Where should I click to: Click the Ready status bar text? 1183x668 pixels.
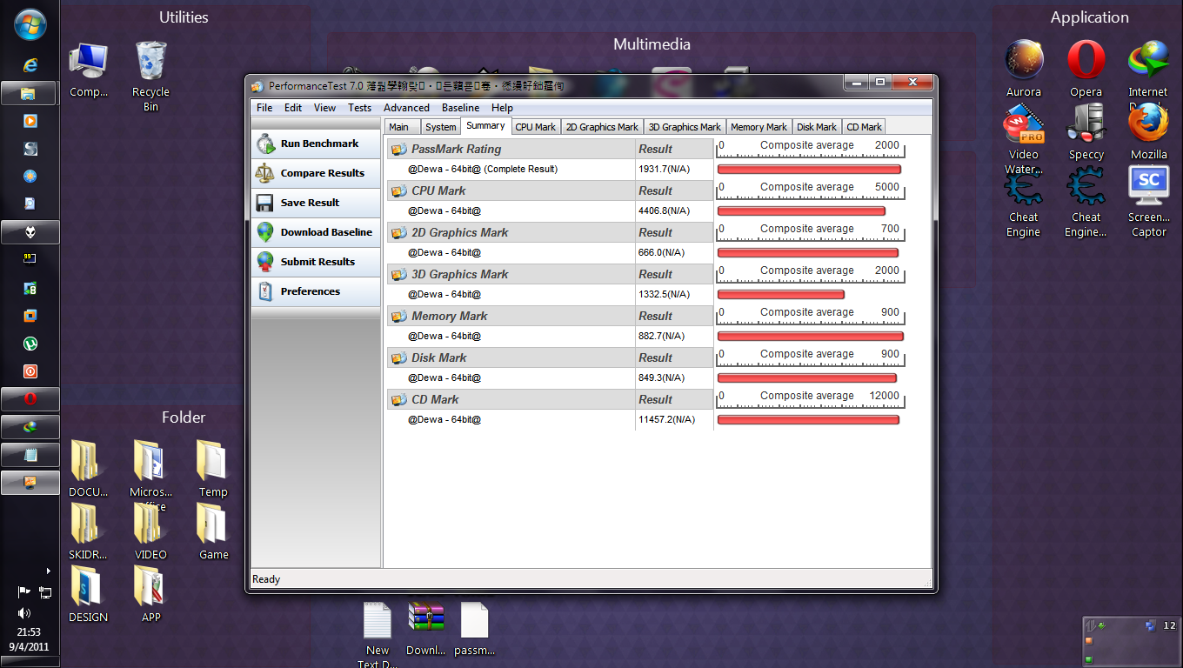(266, 579)
